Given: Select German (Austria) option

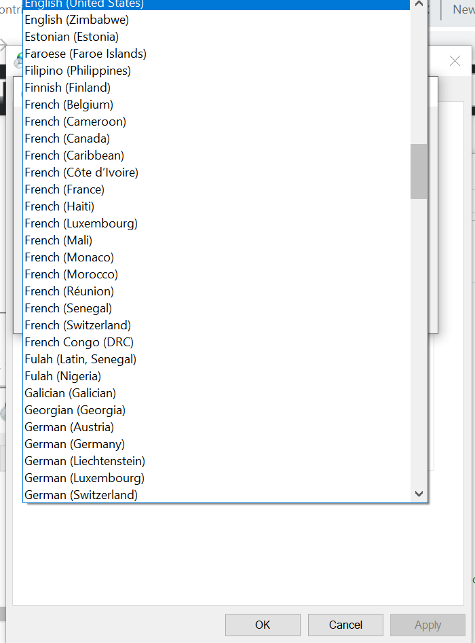Looking at the screenshot, I should pyautogui.click(x=69, y=427).
